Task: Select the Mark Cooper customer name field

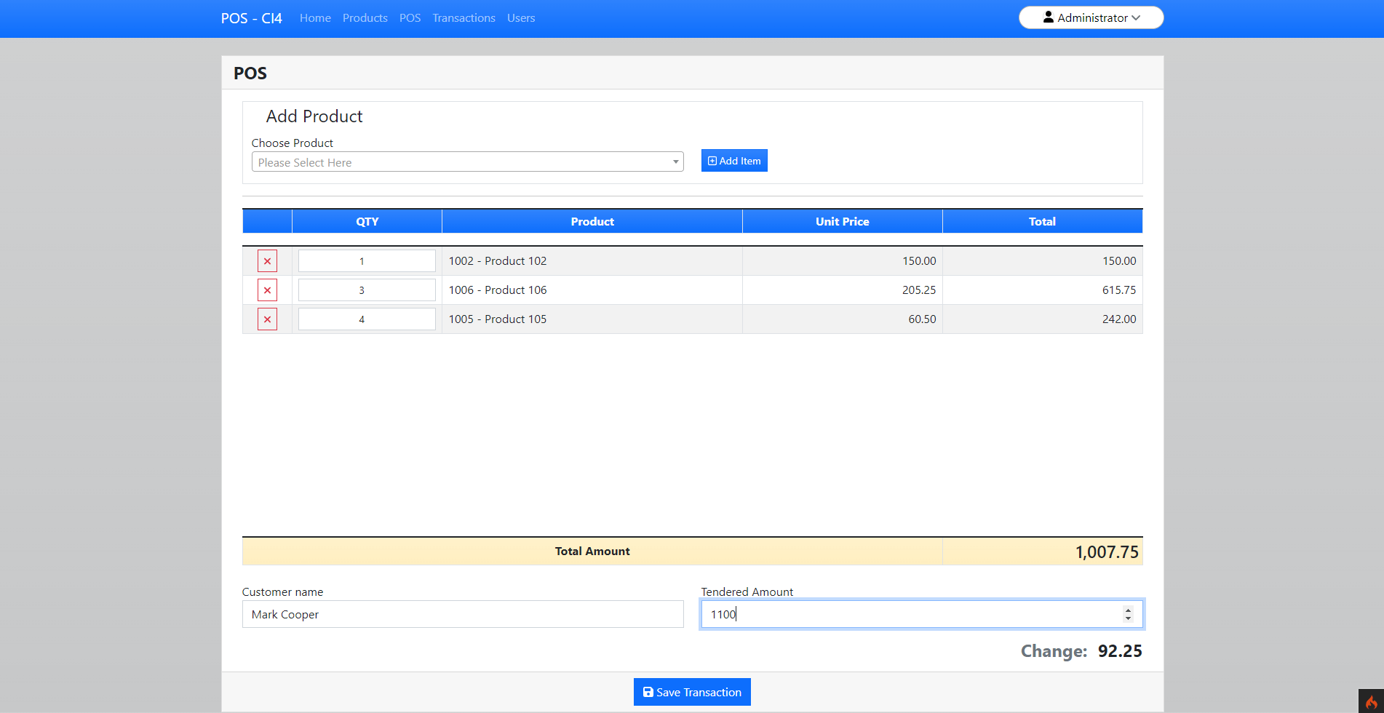Action: coord(463,614)
